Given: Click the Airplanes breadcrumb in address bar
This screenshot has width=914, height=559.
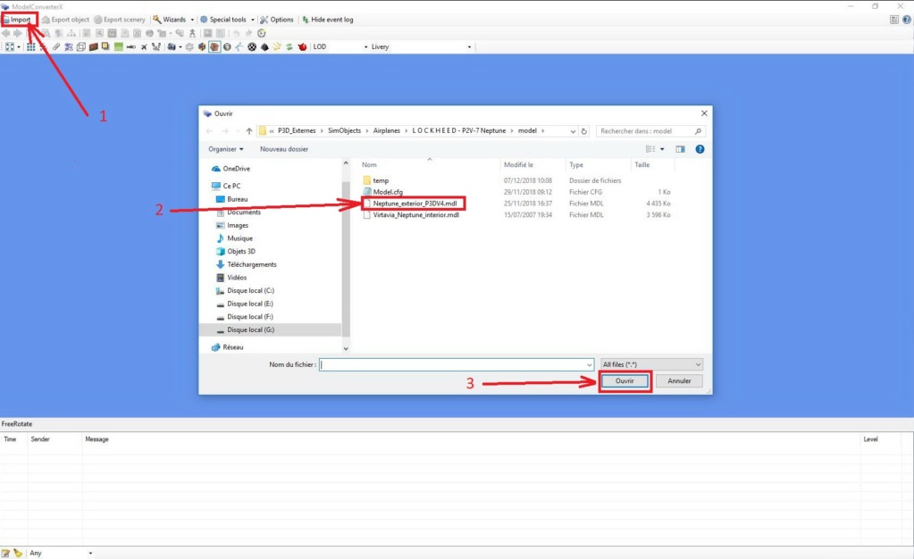Looking at the screenshot, I should 387,130.
